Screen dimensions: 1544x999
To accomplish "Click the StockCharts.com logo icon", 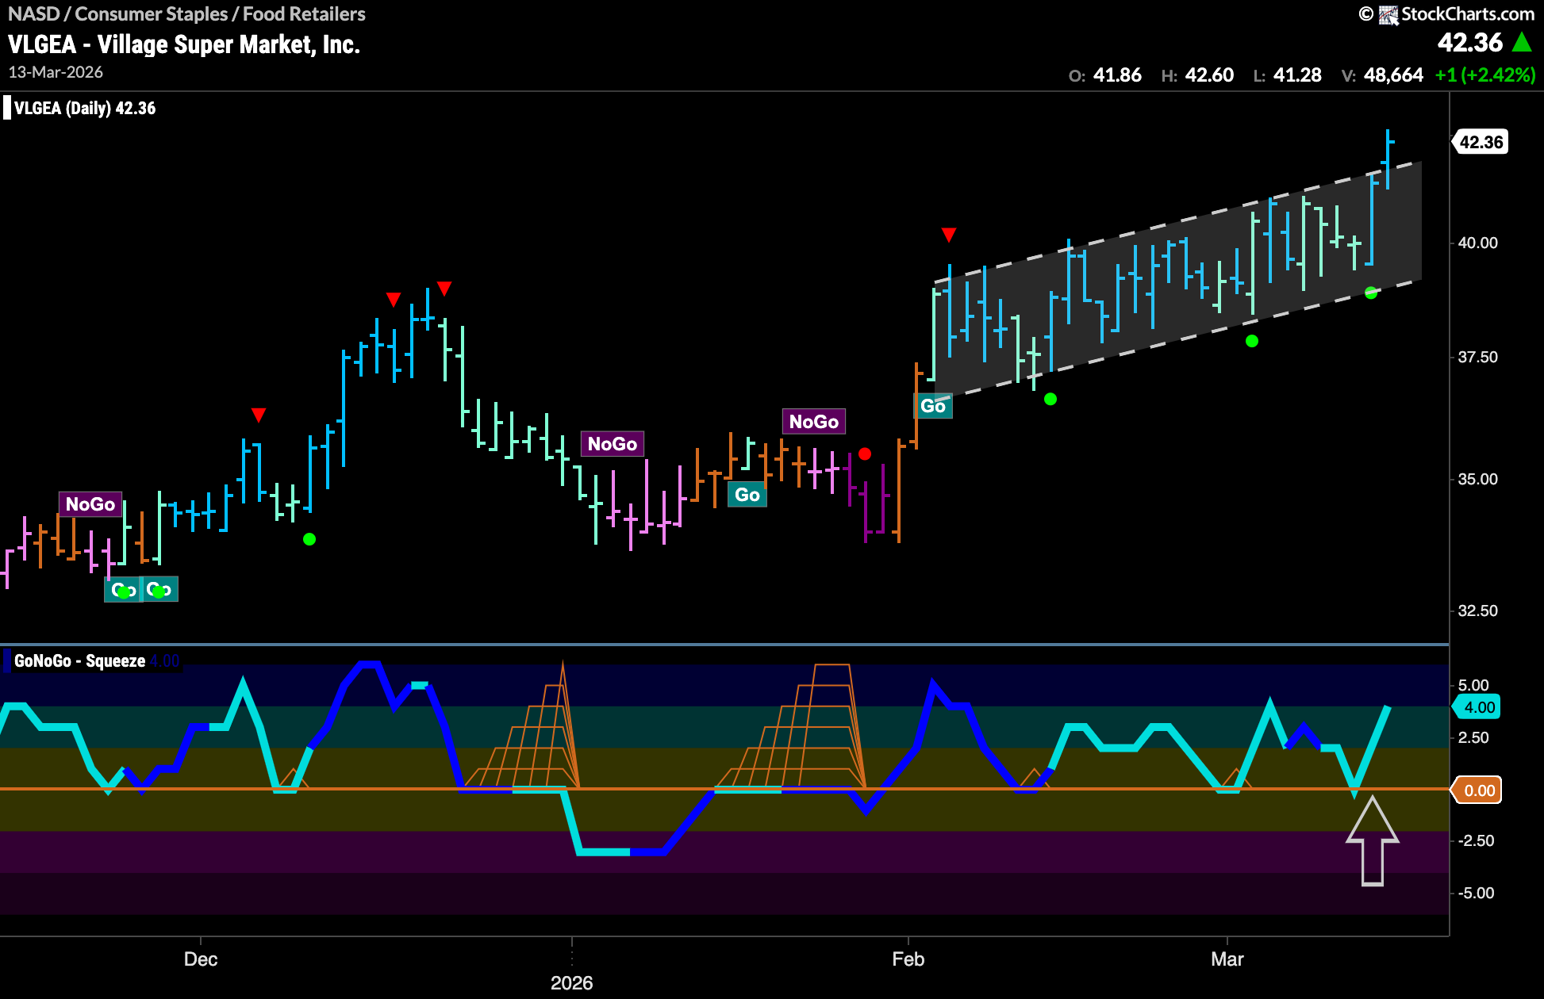I will 1388,14.
